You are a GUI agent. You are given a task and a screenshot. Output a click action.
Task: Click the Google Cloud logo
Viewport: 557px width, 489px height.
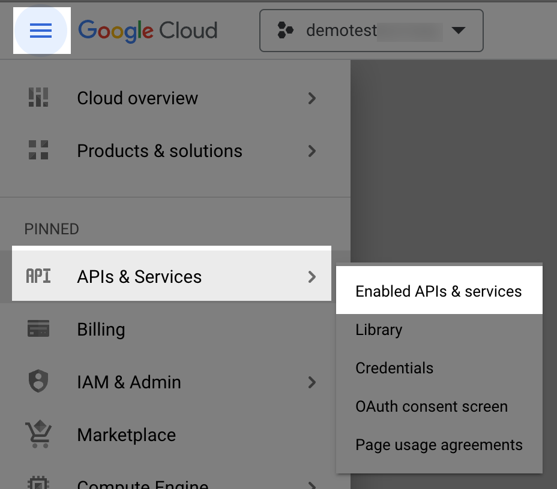click(148, 31)
